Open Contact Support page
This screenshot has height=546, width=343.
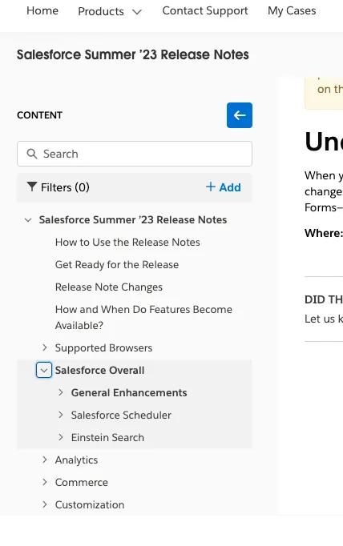(205, 10)
